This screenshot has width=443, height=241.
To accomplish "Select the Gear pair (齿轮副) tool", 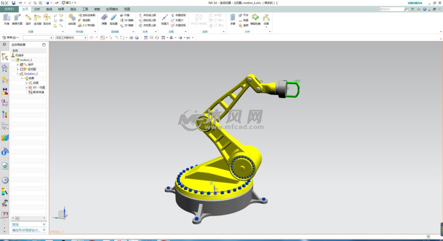I will pyautogui.click(x=72, y=19).
